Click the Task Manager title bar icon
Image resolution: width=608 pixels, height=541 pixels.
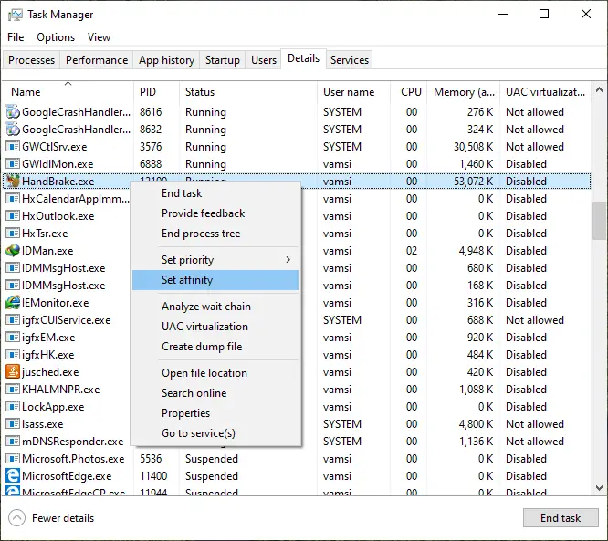coord(16,15)
